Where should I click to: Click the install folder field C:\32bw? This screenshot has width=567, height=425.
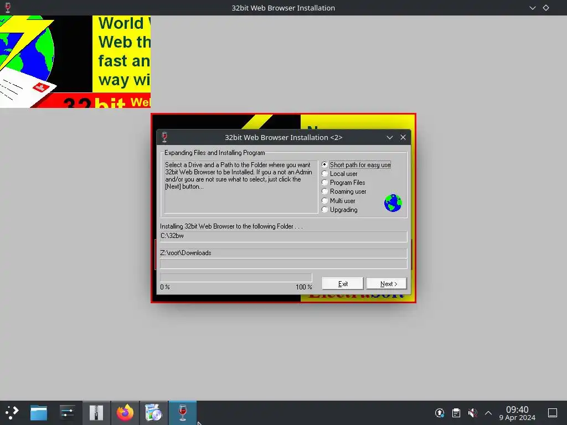click(x=283, y=236)
